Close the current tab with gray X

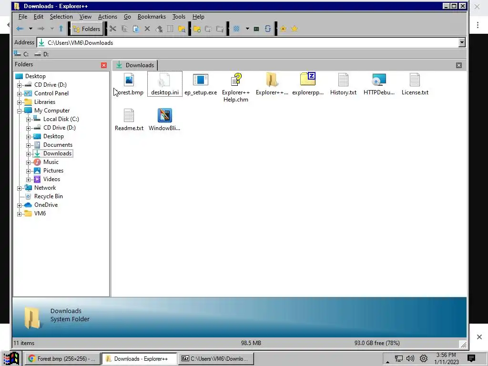(x=459, y=65)
